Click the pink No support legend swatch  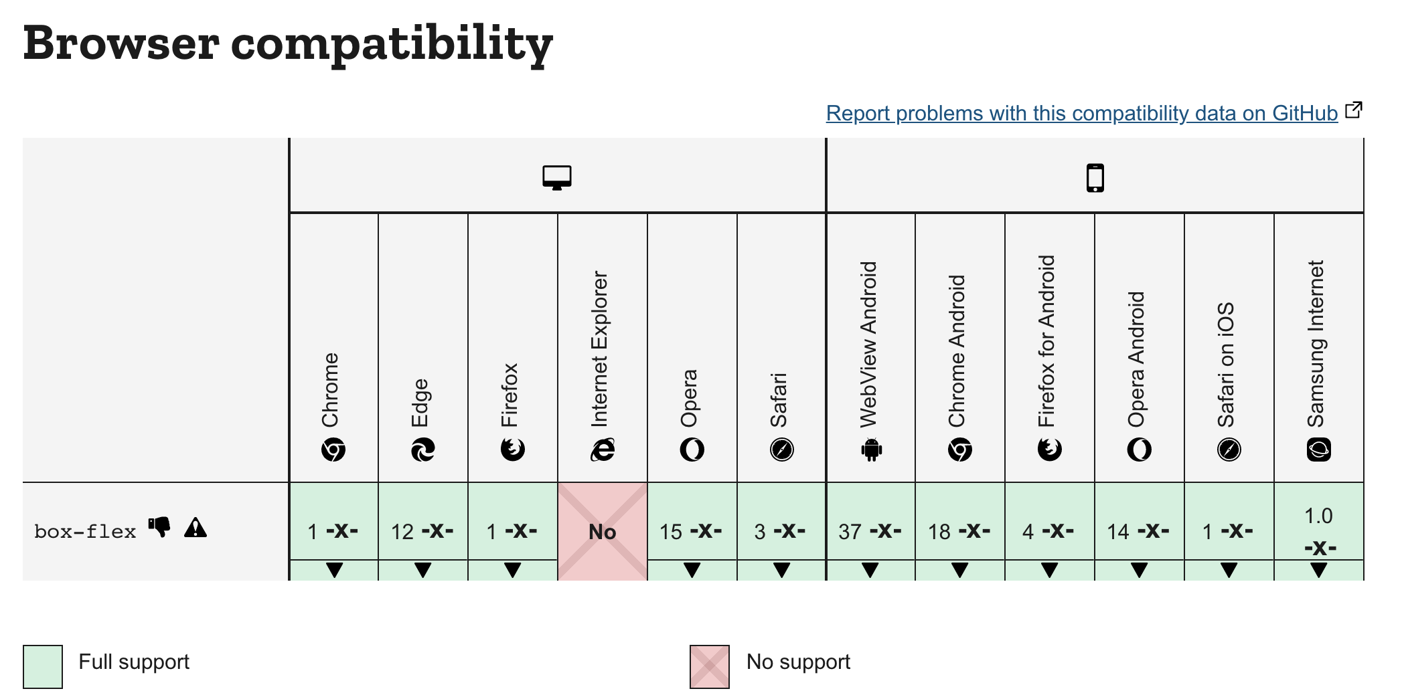pyautogui.click(x=710, y=666)
